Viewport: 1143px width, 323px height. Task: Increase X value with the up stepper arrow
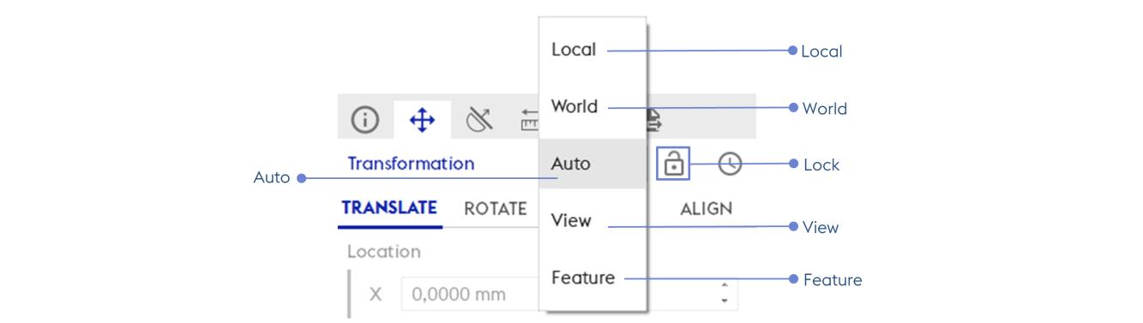[725, 286]
